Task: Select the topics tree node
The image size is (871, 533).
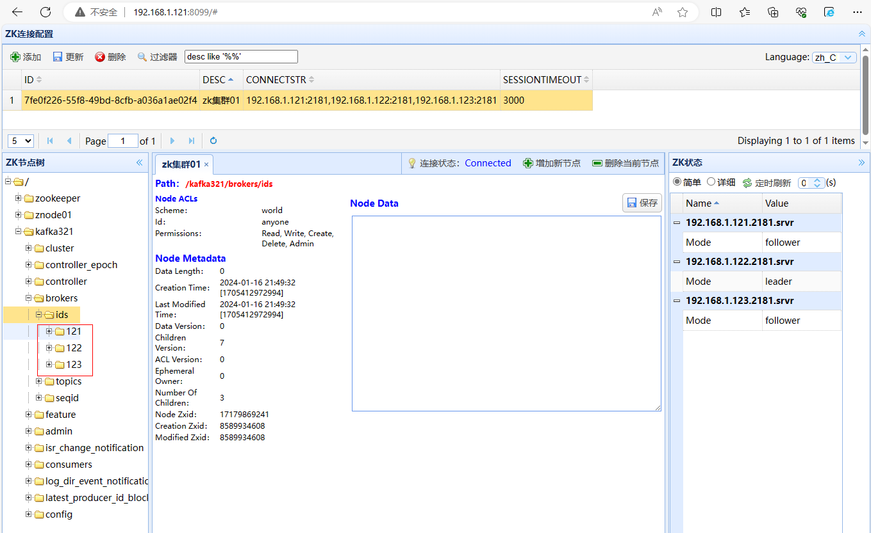Action: point(68,381)
